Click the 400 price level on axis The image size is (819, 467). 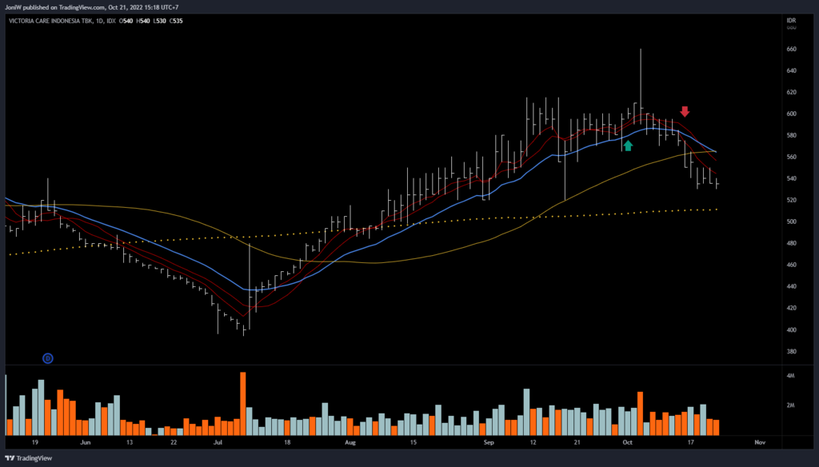tap(791, 329)
